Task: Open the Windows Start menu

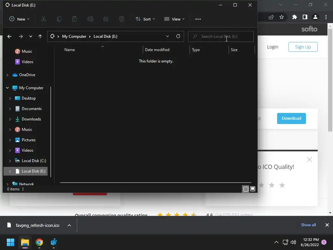Action: (10, 242)
